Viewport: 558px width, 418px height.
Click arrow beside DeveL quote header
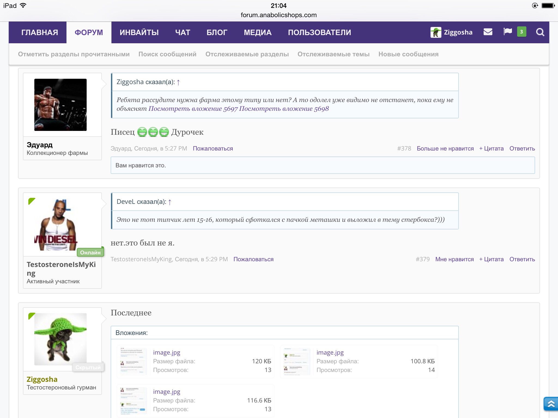[170, 202]
